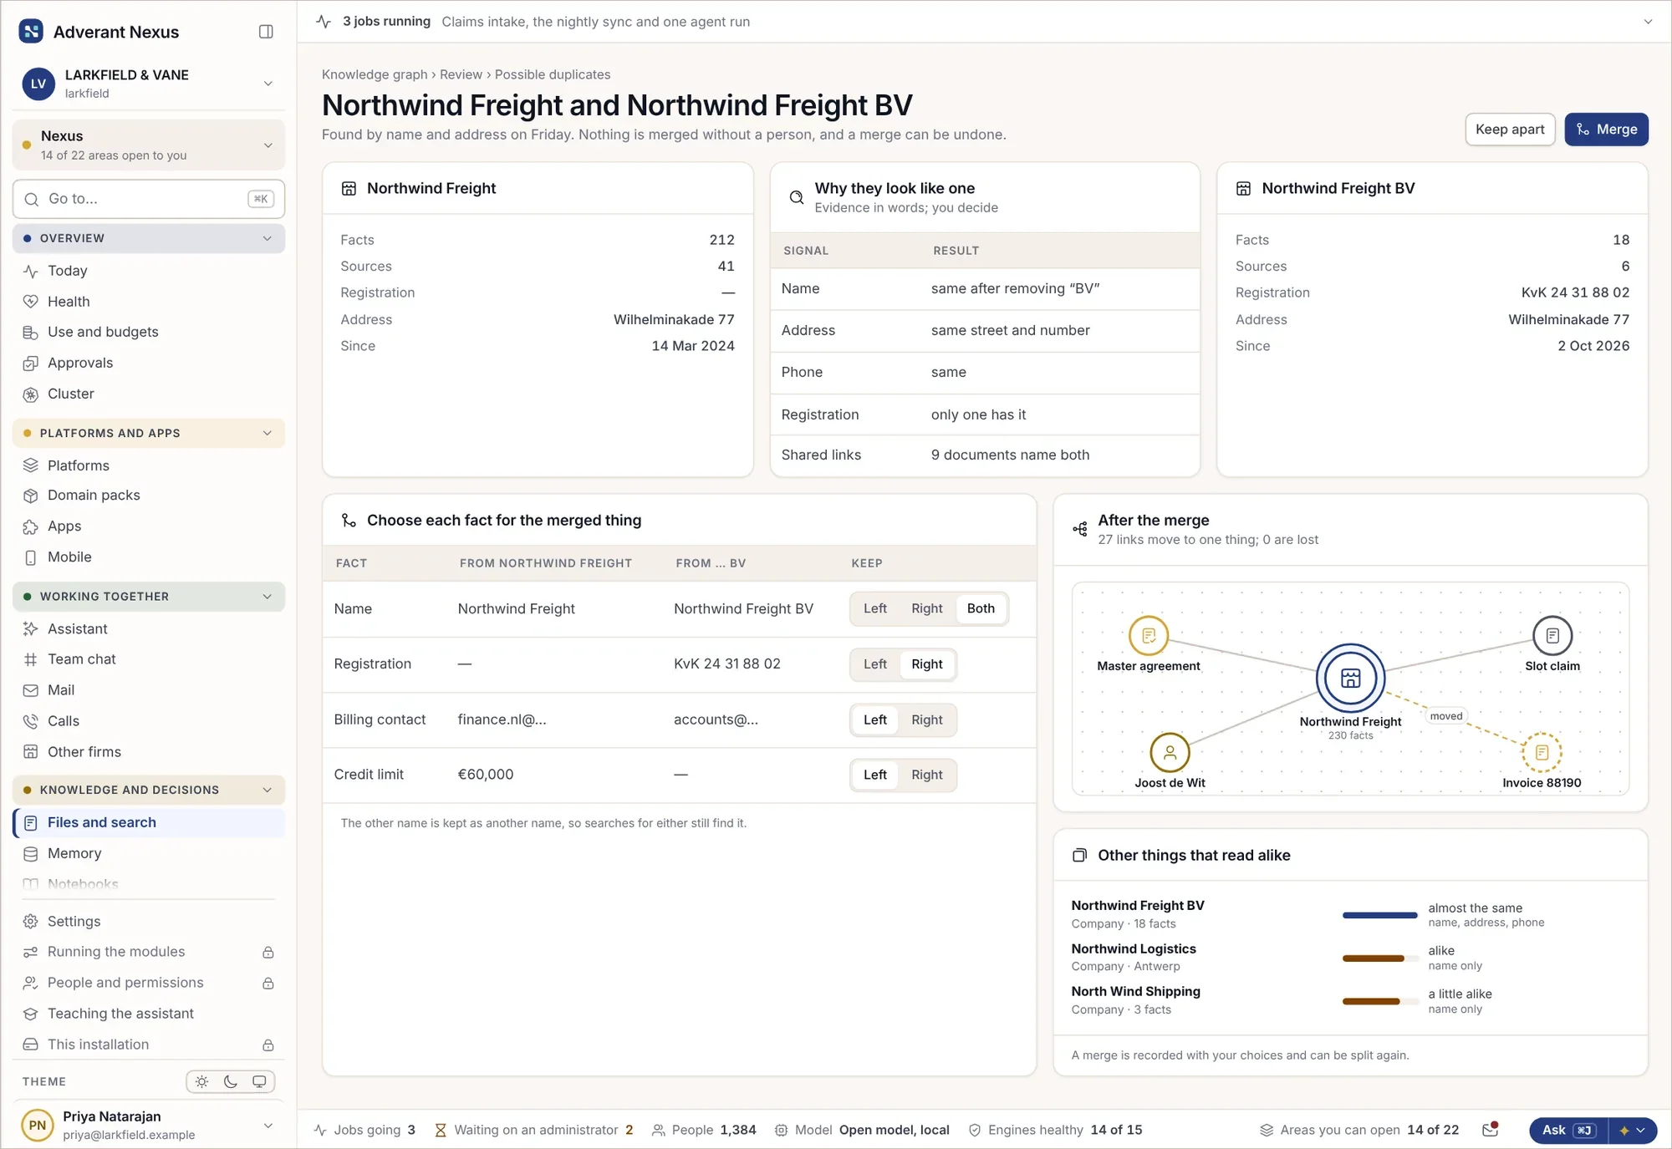Image resolution: width=1672 pixels, height=1149 pixels.
Task: Click the light theme sun icon
Action: (201, 1081)
